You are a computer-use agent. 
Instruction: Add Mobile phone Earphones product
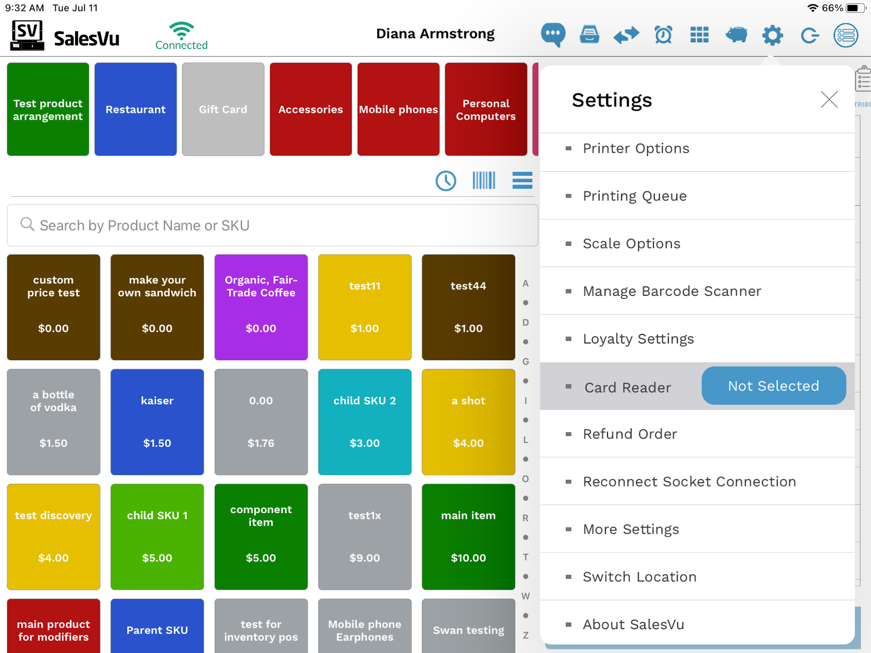point(365,626)
